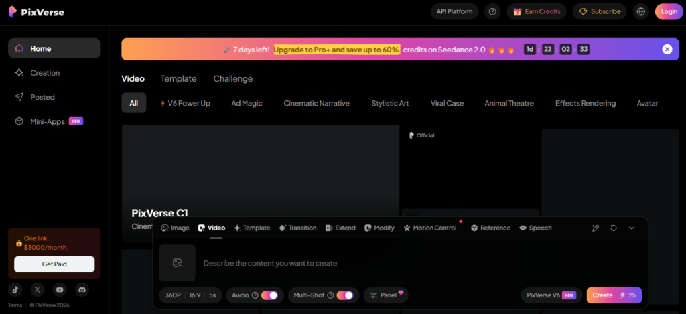Viewport: 686px width, 314px height.
Task: Open PixVerse TikTok page icon
Action: pos(15,289)
